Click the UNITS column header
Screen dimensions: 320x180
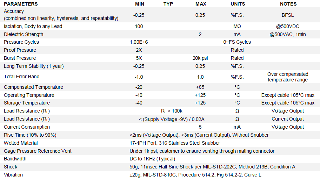238,4
